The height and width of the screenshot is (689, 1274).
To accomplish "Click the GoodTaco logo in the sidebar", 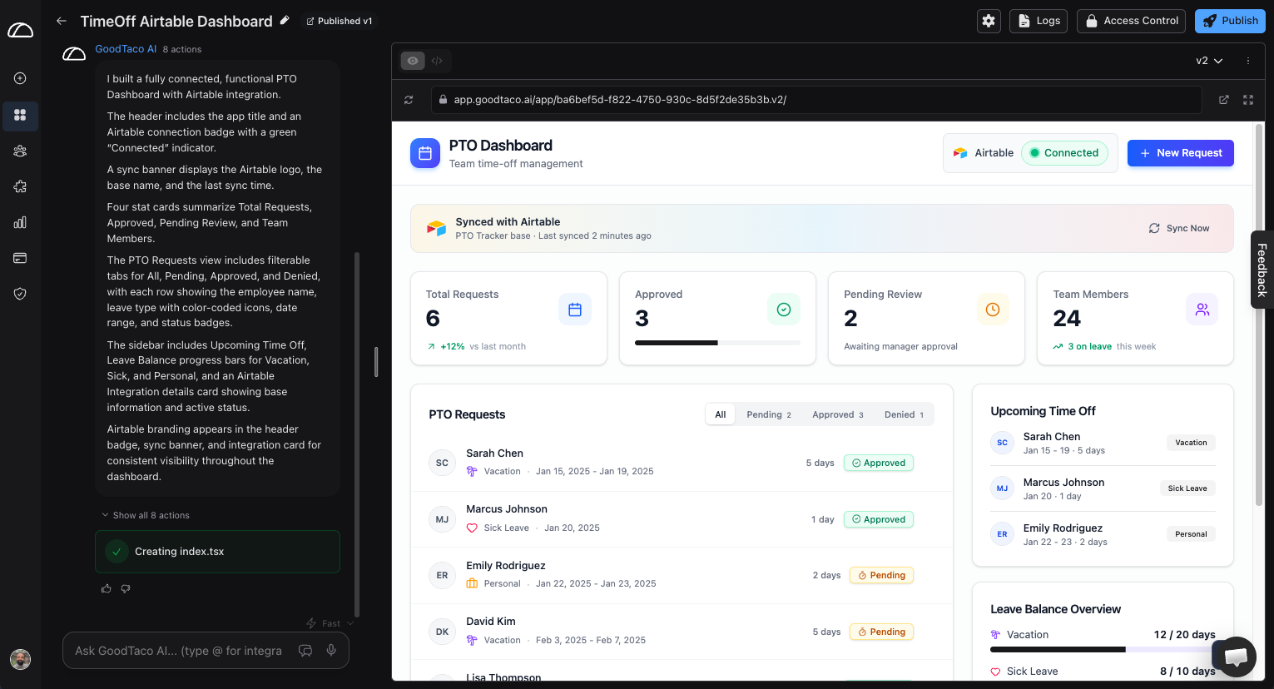I will 20,31.
